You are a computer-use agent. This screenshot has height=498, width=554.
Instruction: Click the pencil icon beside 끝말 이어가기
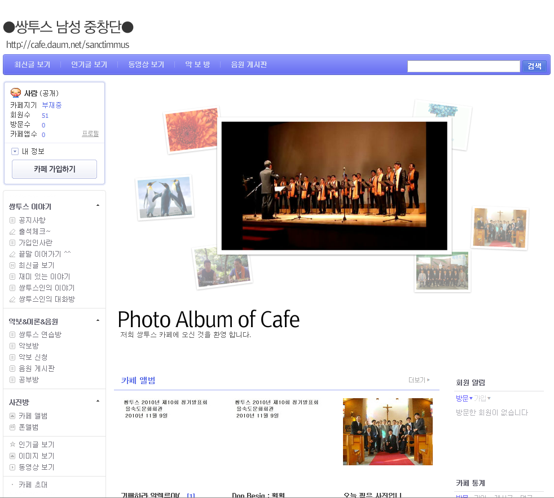click(12, 254)
